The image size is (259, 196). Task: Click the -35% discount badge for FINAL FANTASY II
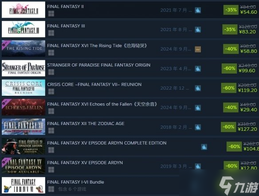point(231,10)
